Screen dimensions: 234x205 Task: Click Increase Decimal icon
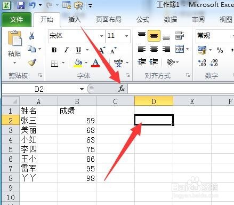202,63
